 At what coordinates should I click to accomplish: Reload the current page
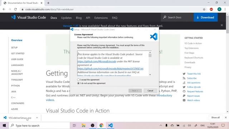15,9
